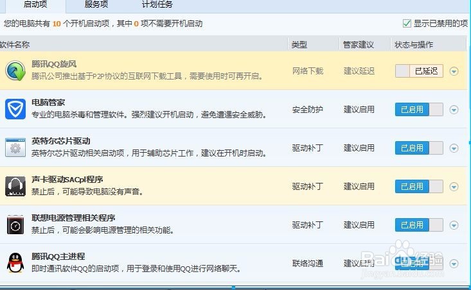Click the 类型 column header
471x290 pixels.
[299, 45]
